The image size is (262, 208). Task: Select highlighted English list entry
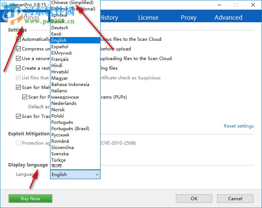coord(75,40)
